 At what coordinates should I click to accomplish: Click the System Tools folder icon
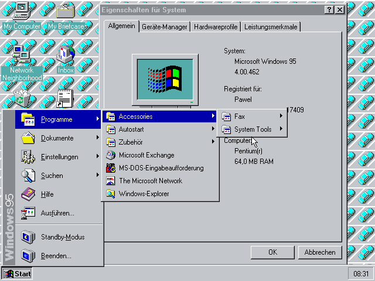click(226, 129)
